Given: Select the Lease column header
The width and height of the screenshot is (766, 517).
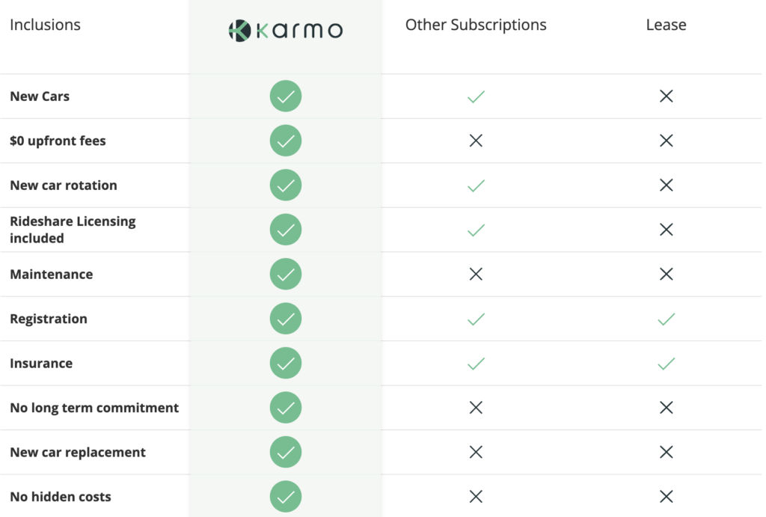Looking at the screenshot, I should coord(666,25).
